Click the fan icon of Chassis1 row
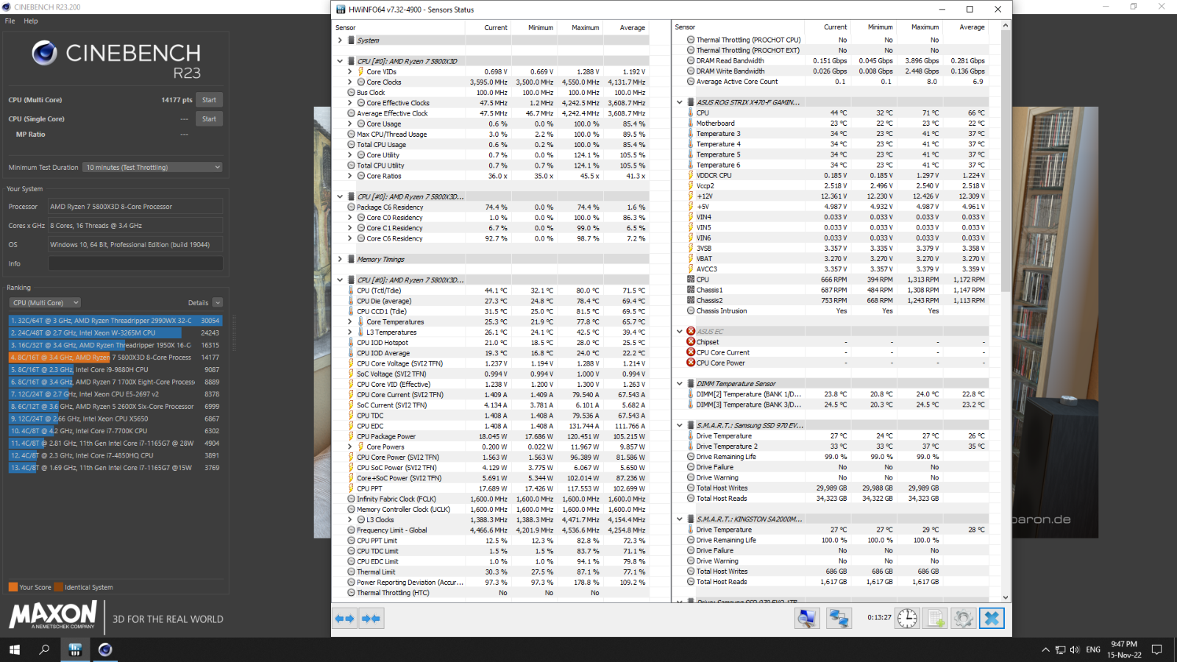Screen dimensions: 1177x662 pos(691,290)
